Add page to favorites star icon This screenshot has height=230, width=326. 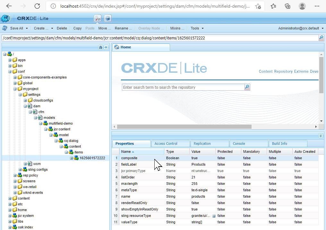pyautogui.click(x=258, y=6)
